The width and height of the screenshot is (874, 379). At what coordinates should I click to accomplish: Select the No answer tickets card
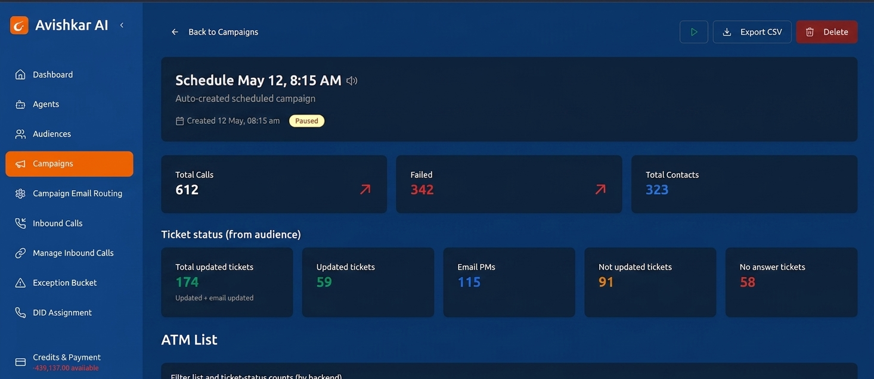pyautogui.click(x=792, y=282)
